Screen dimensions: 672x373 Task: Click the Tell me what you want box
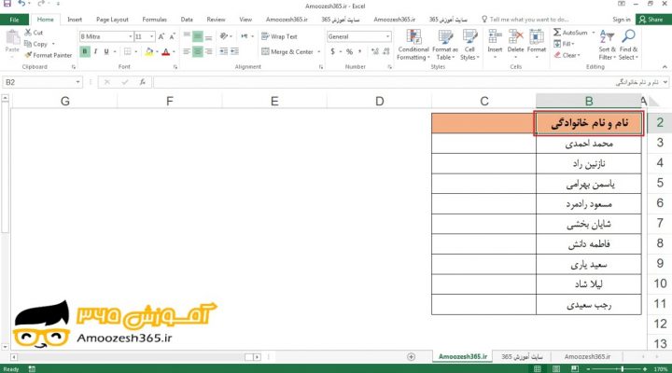tap(525, 20)
